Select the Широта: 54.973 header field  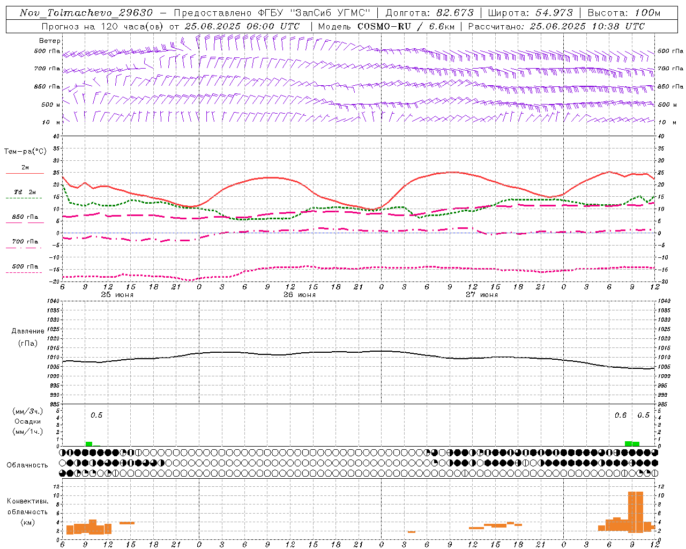click(530, 13)
